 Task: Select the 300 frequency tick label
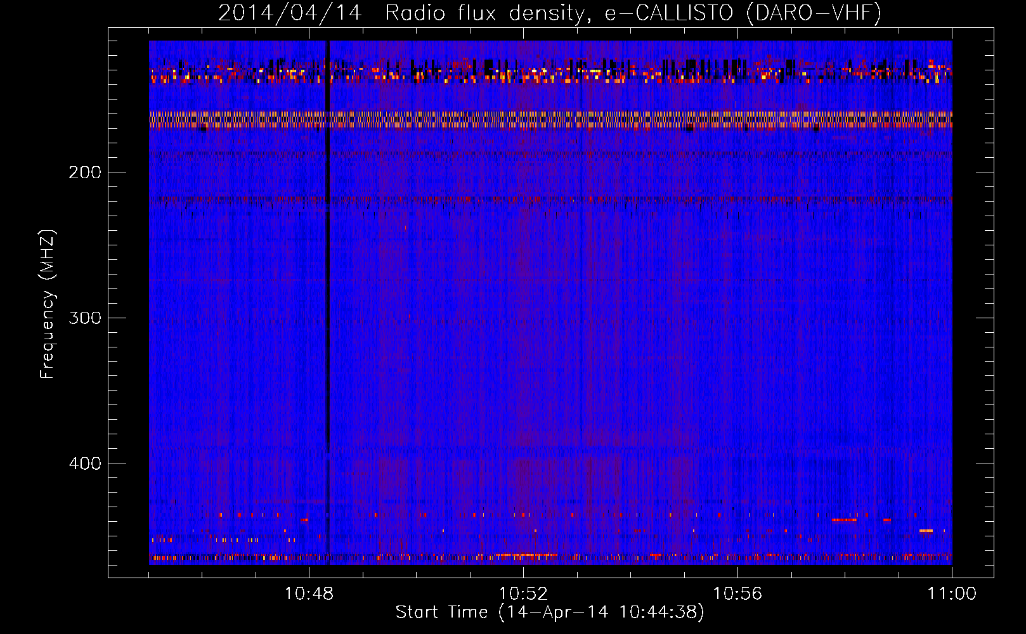click(85, 318)
